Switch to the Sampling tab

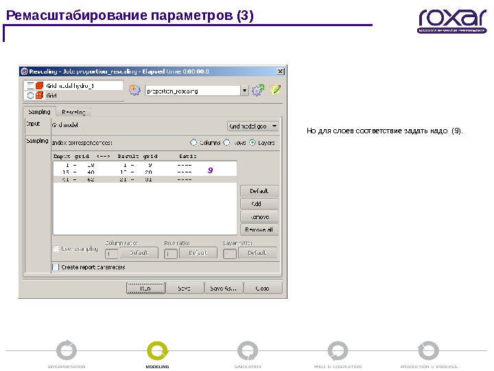(39, 112)
